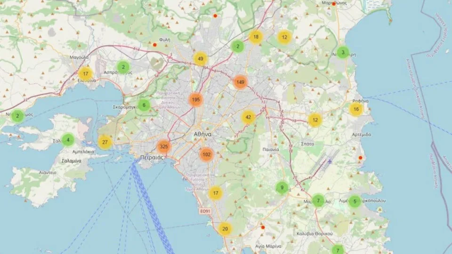Open the 17 cluster at Ελευσίνα
452x254 pixels.
click(x=85, y=74)
